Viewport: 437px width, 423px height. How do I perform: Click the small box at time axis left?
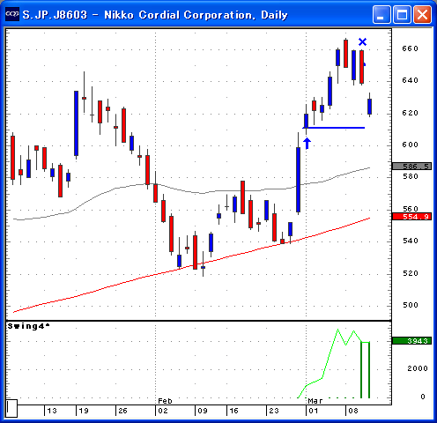pyautogui.click(x=11, y=408)
